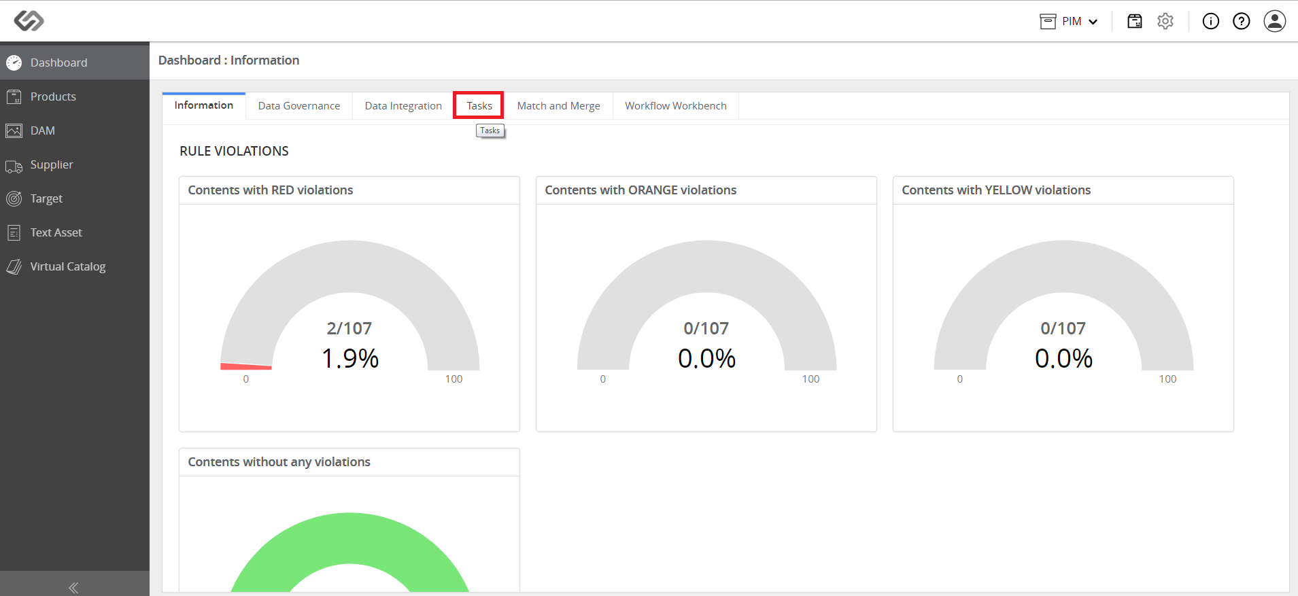Click 'Contents with ORANGE violations' title
This screenshot has width=1298, height=596.
pos(641,190)
